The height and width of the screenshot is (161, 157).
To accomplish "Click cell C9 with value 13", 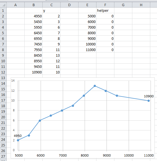I will tap(51, 56).
